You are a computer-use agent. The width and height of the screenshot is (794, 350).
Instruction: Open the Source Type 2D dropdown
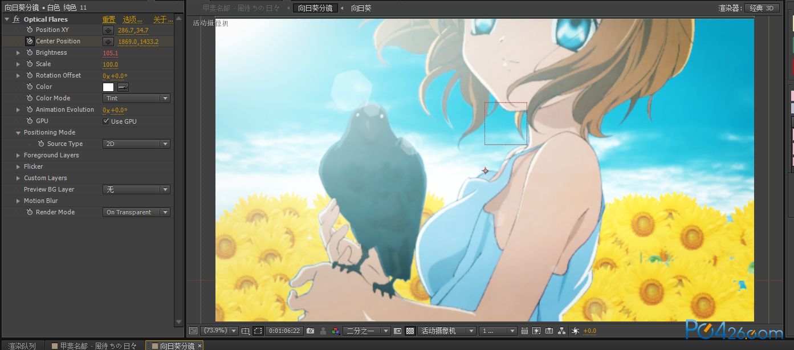pyautogui.click(x=136, y=144)
